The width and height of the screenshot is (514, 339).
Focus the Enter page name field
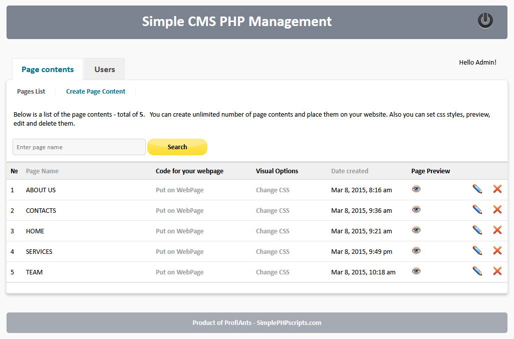pyautogui.click(x=79, y=147)
